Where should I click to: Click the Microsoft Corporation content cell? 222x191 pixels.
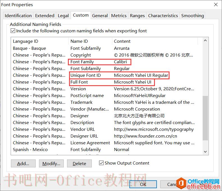click(x=137, y=109)
